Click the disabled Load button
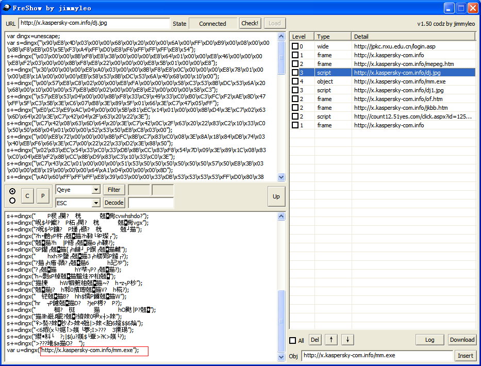 [275, 23]
